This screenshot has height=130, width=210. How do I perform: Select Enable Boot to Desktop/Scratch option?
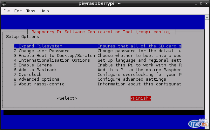97,55
